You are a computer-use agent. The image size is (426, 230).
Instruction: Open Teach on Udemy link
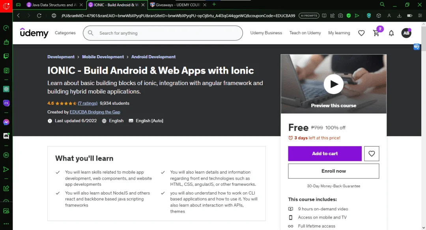pyautogui.click(x=305, y=33)
